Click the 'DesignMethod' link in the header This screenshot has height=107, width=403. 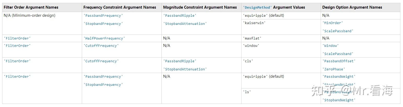pos(257,7)
